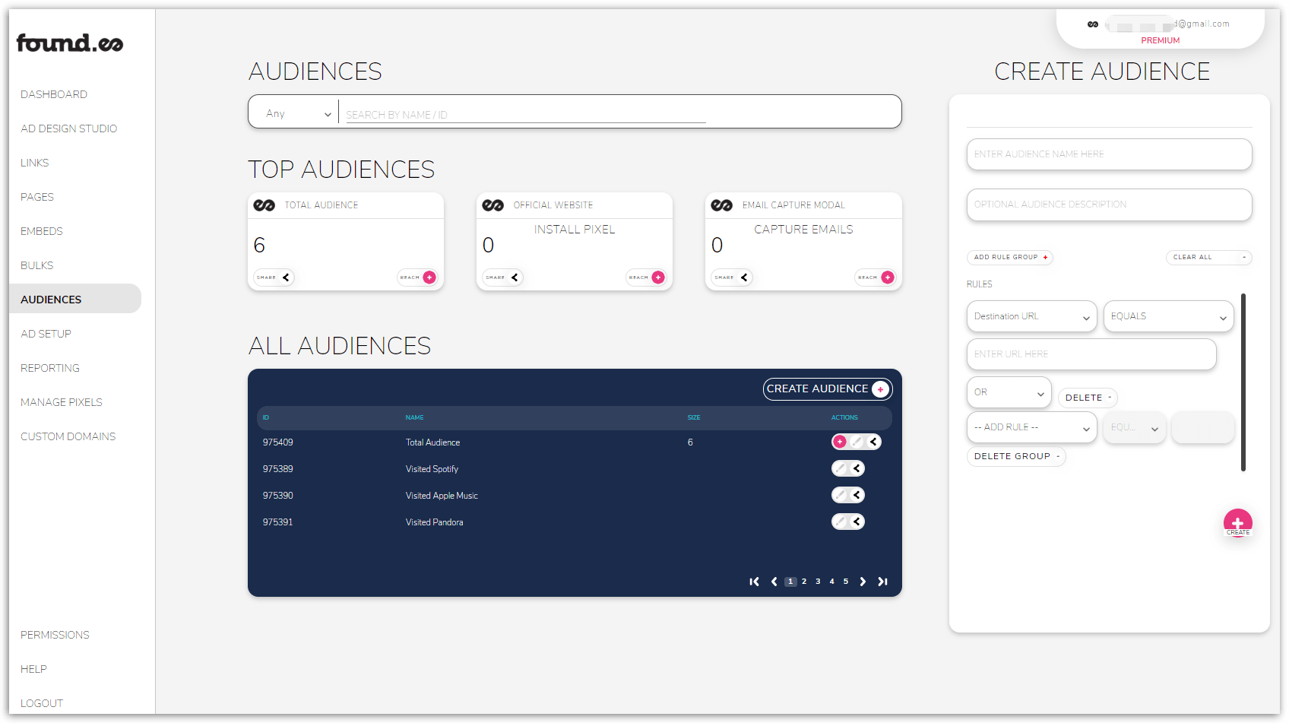Open LINKS in sidebar
This screenshot has width=1289, height=723.
click(x=34, y=163)
